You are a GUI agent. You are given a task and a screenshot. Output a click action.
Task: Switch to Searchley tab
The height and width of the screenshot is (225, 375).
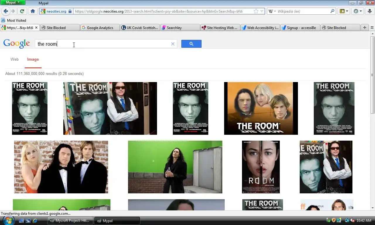[x=180, y=28]
